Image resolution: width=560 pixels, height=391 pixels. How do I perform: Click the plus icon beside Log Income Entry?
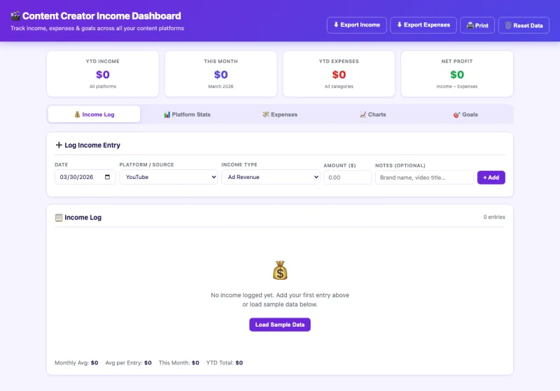click(59, 145)
